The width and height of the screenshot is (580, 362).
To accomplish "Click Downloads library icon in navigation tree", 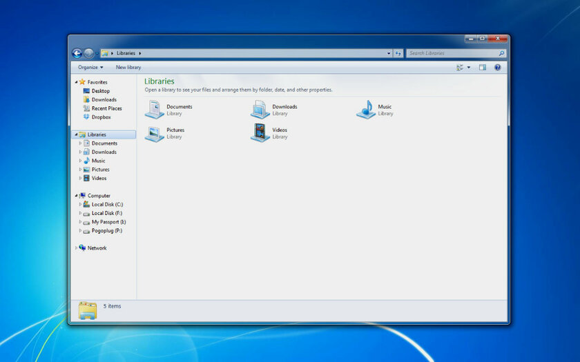I will pyautogui.click(x=86, y=152).
